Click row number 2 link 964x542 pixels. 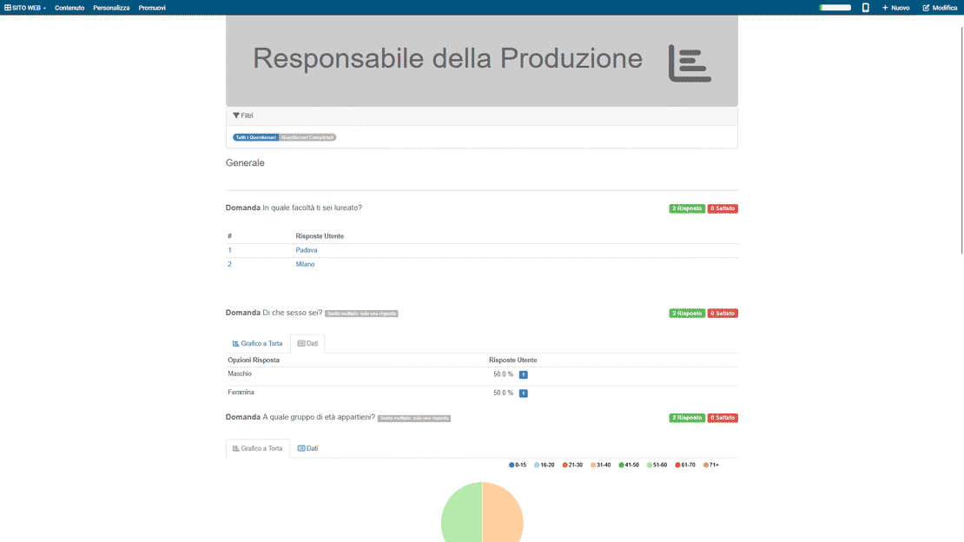(230, 265)
